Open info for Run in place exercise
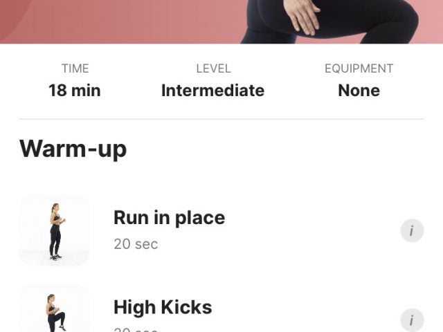This screenshot has height=332, width=443. [412, 230]
